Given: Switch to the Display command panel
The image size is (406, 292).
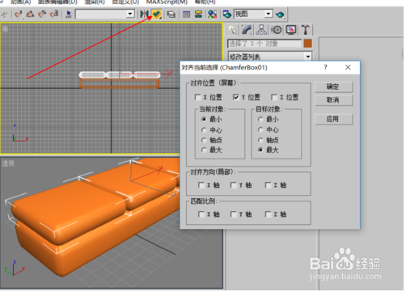Looking at the screenshot, I should 291,30.
